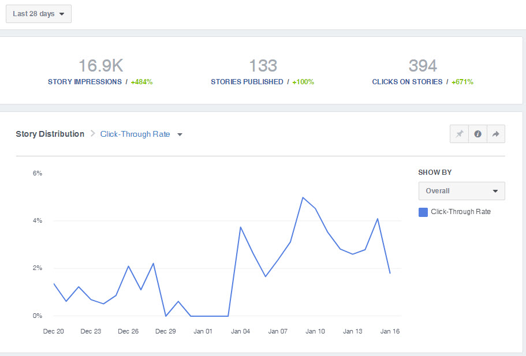526x356 pixels.
Task: Open the Last 28 days date range dropdown
Action: pyautogui.click(x=39, y=14)
